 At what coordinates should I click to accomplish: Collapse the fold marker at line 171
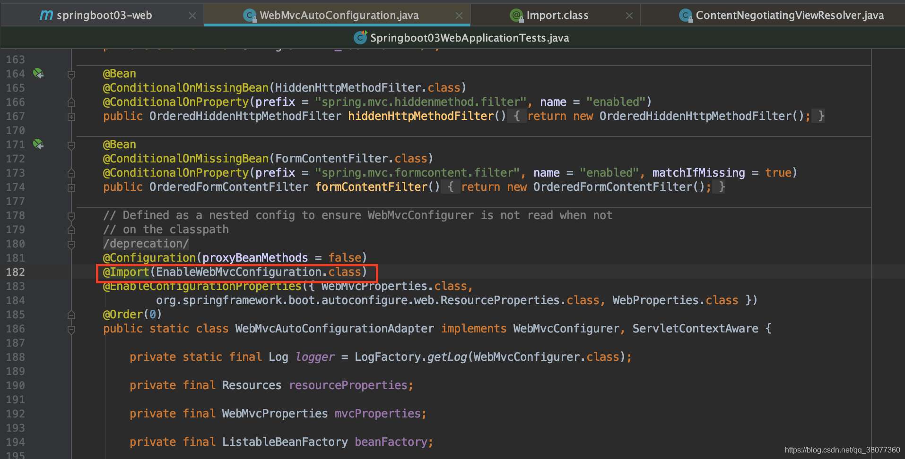[x=71, y=145]
